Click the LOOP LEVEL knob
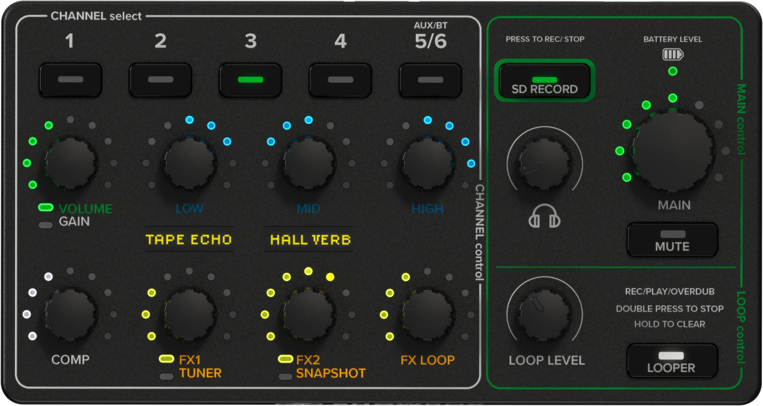 pos(544,314)
